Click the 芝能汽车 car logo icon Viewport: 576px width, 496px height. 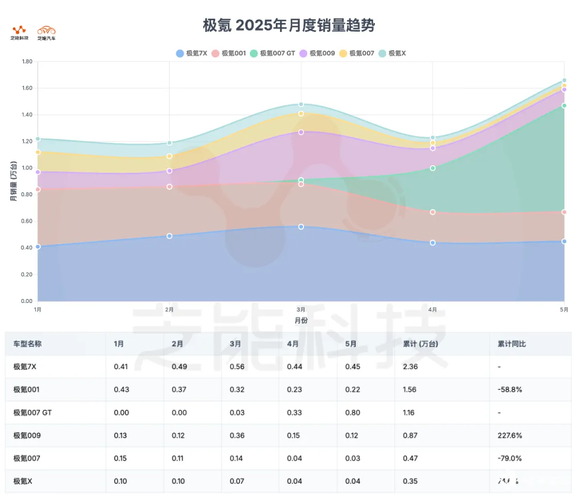click(x=46, y=33)
